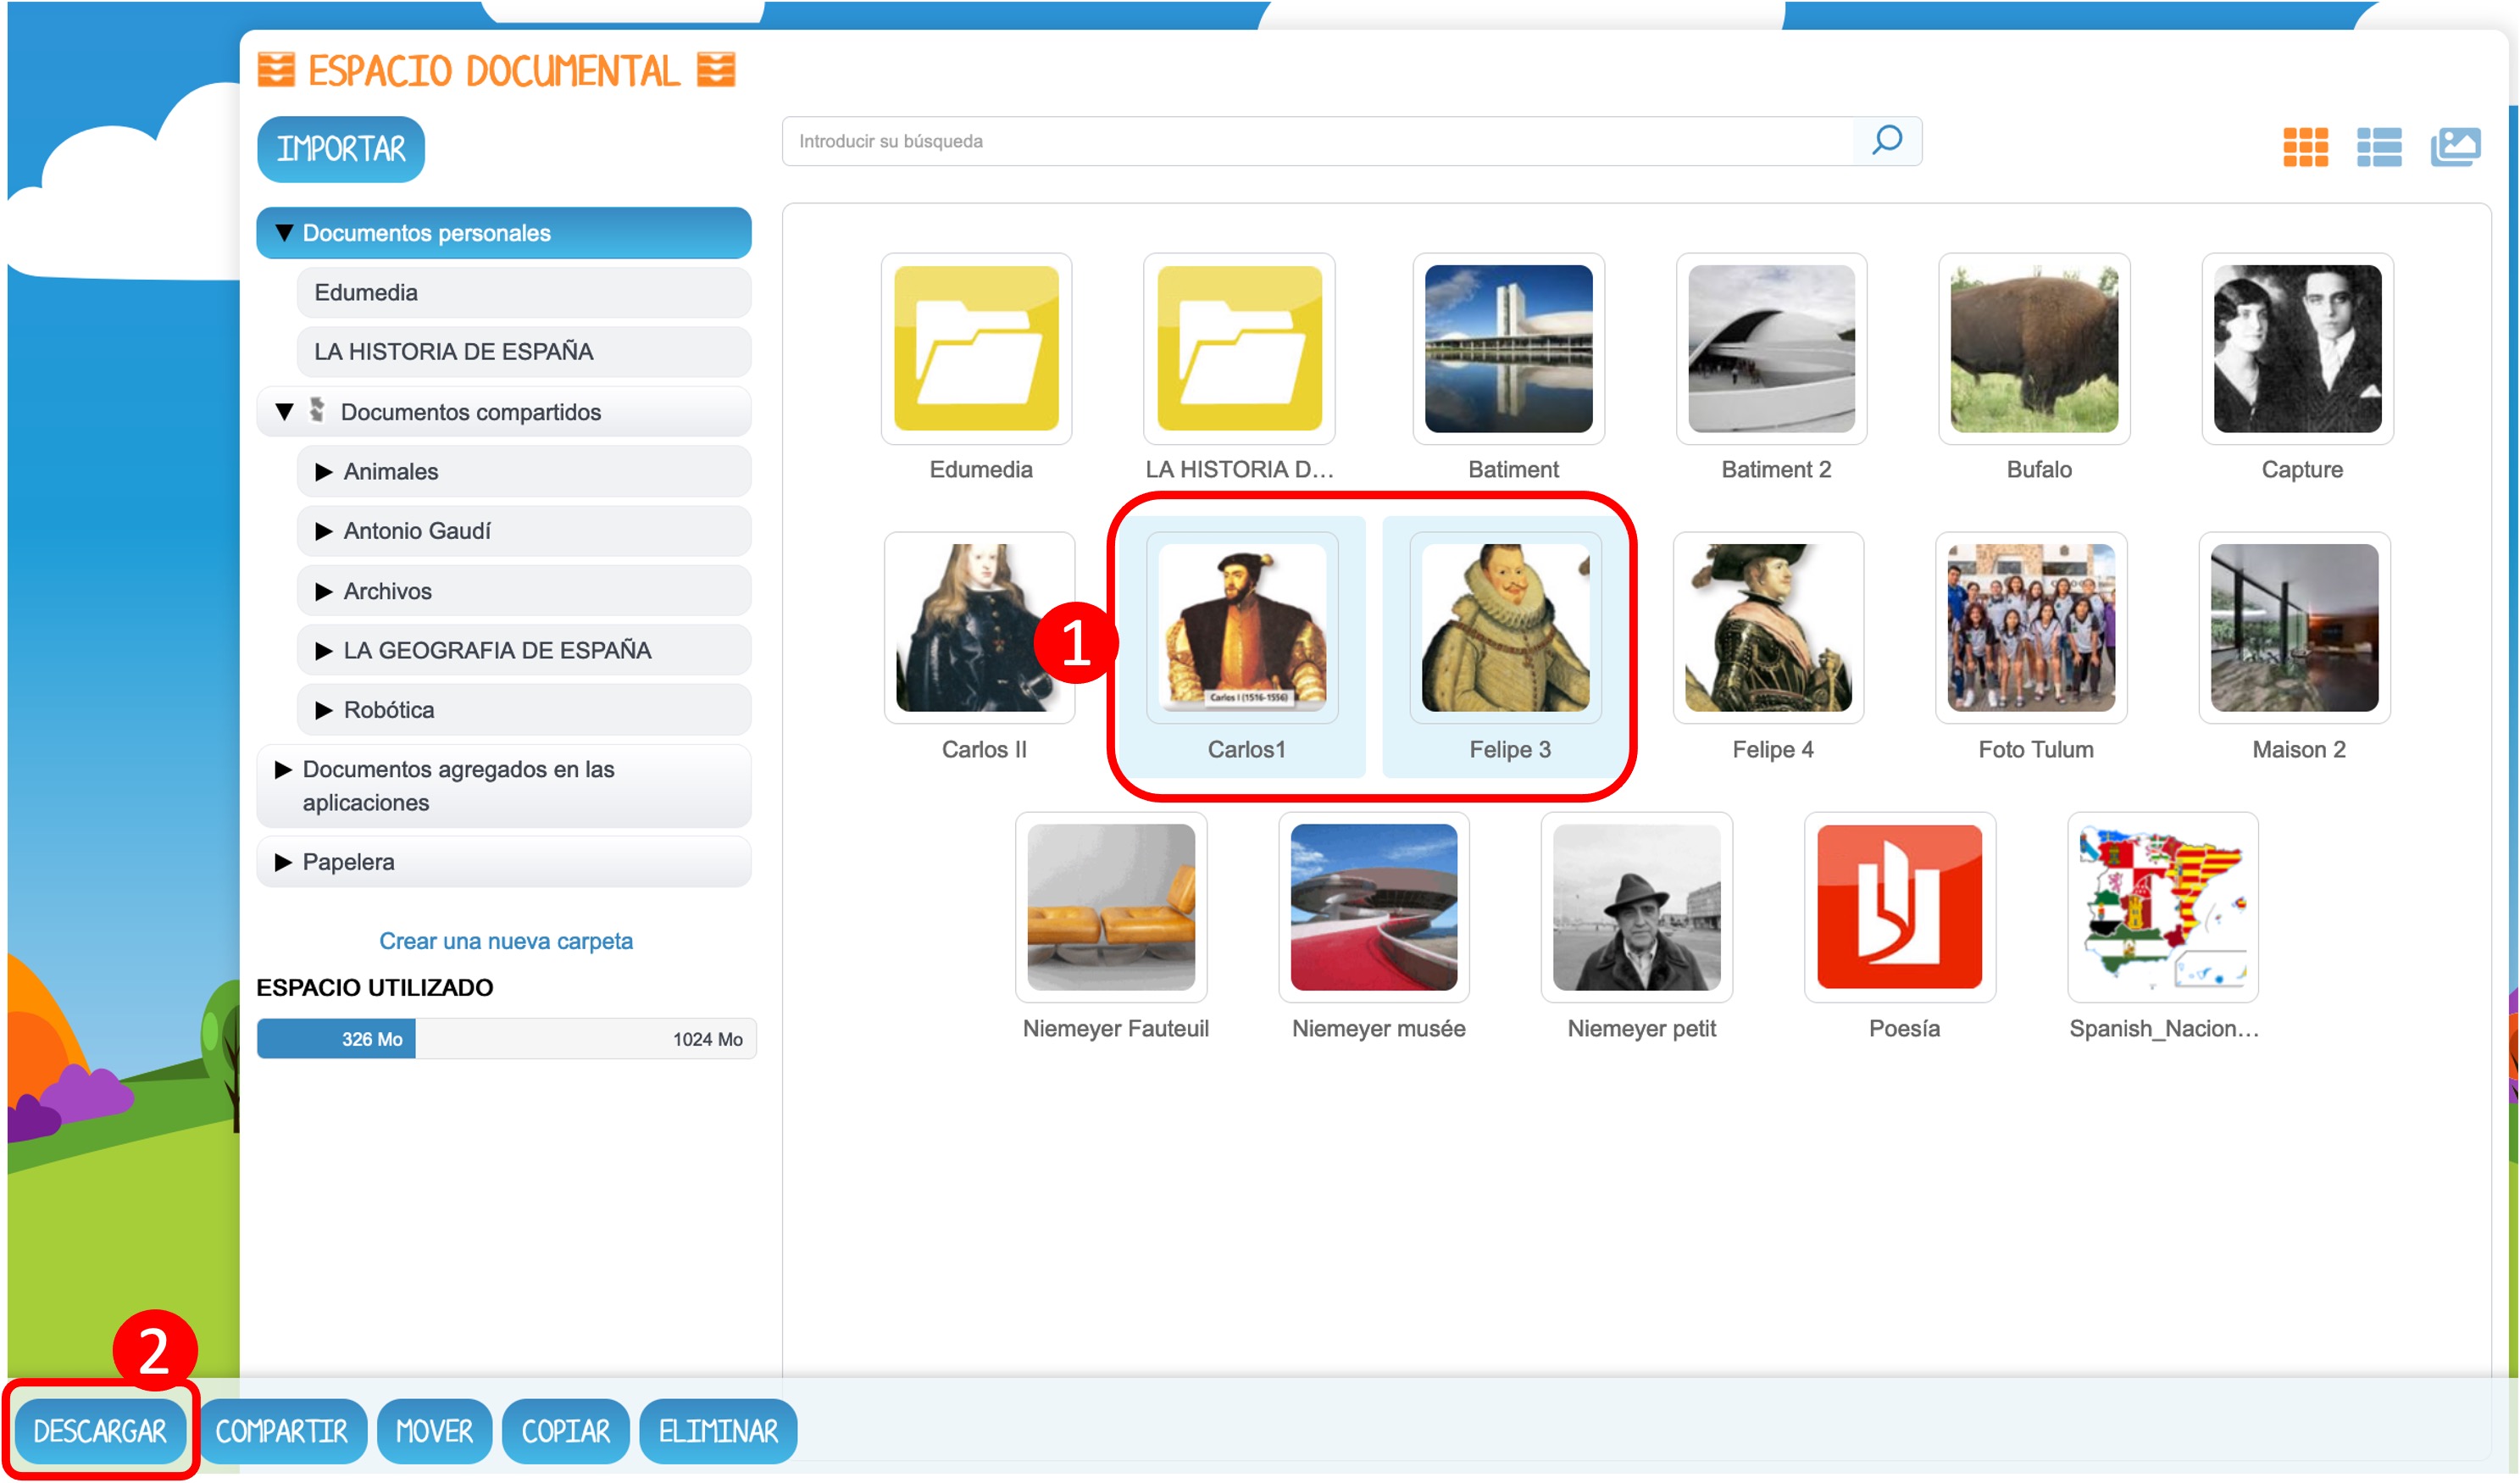
Task: Select the Niemeyer musée thumbnail
Action: coord(1374,907)
